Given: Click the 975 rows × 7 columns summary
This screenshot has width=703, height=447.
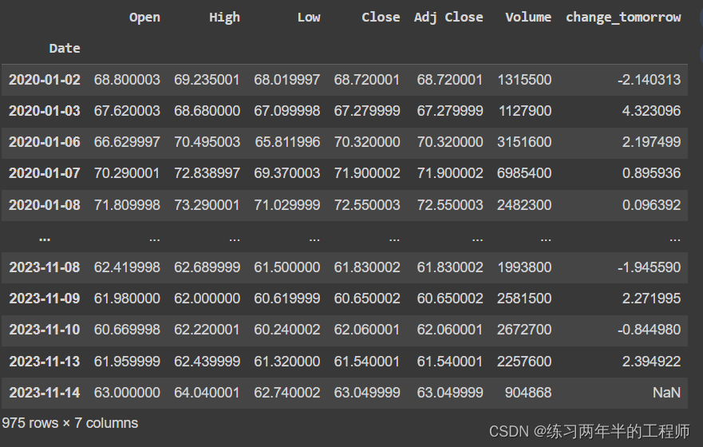Looking at the screenshot, I should 70,423.
